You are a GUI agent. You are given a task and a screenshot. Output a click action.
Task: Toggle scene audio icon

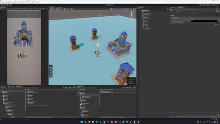[x=121, y=9]
